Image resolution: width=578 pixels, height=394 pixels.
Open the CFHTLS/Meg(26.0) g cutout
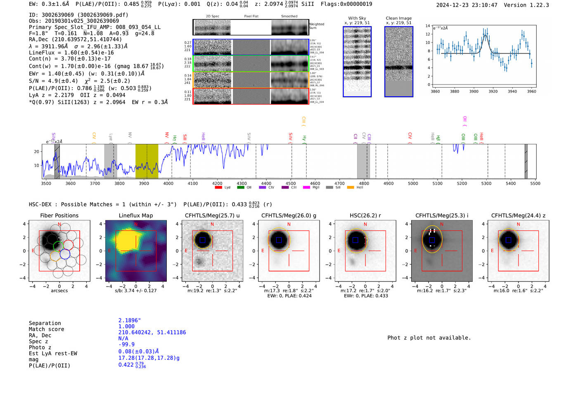tap(289, 251)
